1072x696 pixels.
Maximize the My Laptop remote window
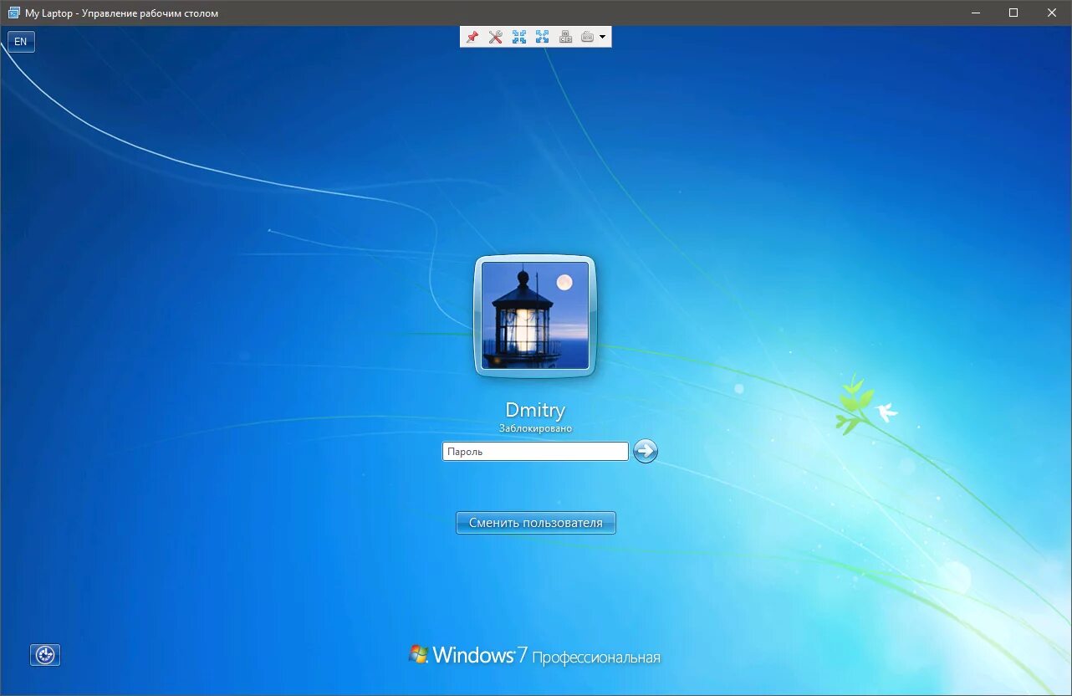tap(1013, 13)
